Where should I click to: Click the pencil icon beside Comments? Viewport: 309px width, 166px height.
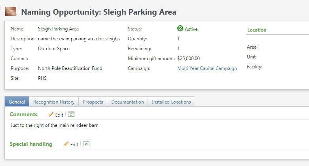coord(51,115)
